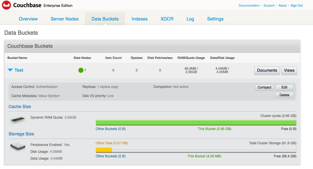
Task: Click the Item Count column header
Action: point(113,58)
